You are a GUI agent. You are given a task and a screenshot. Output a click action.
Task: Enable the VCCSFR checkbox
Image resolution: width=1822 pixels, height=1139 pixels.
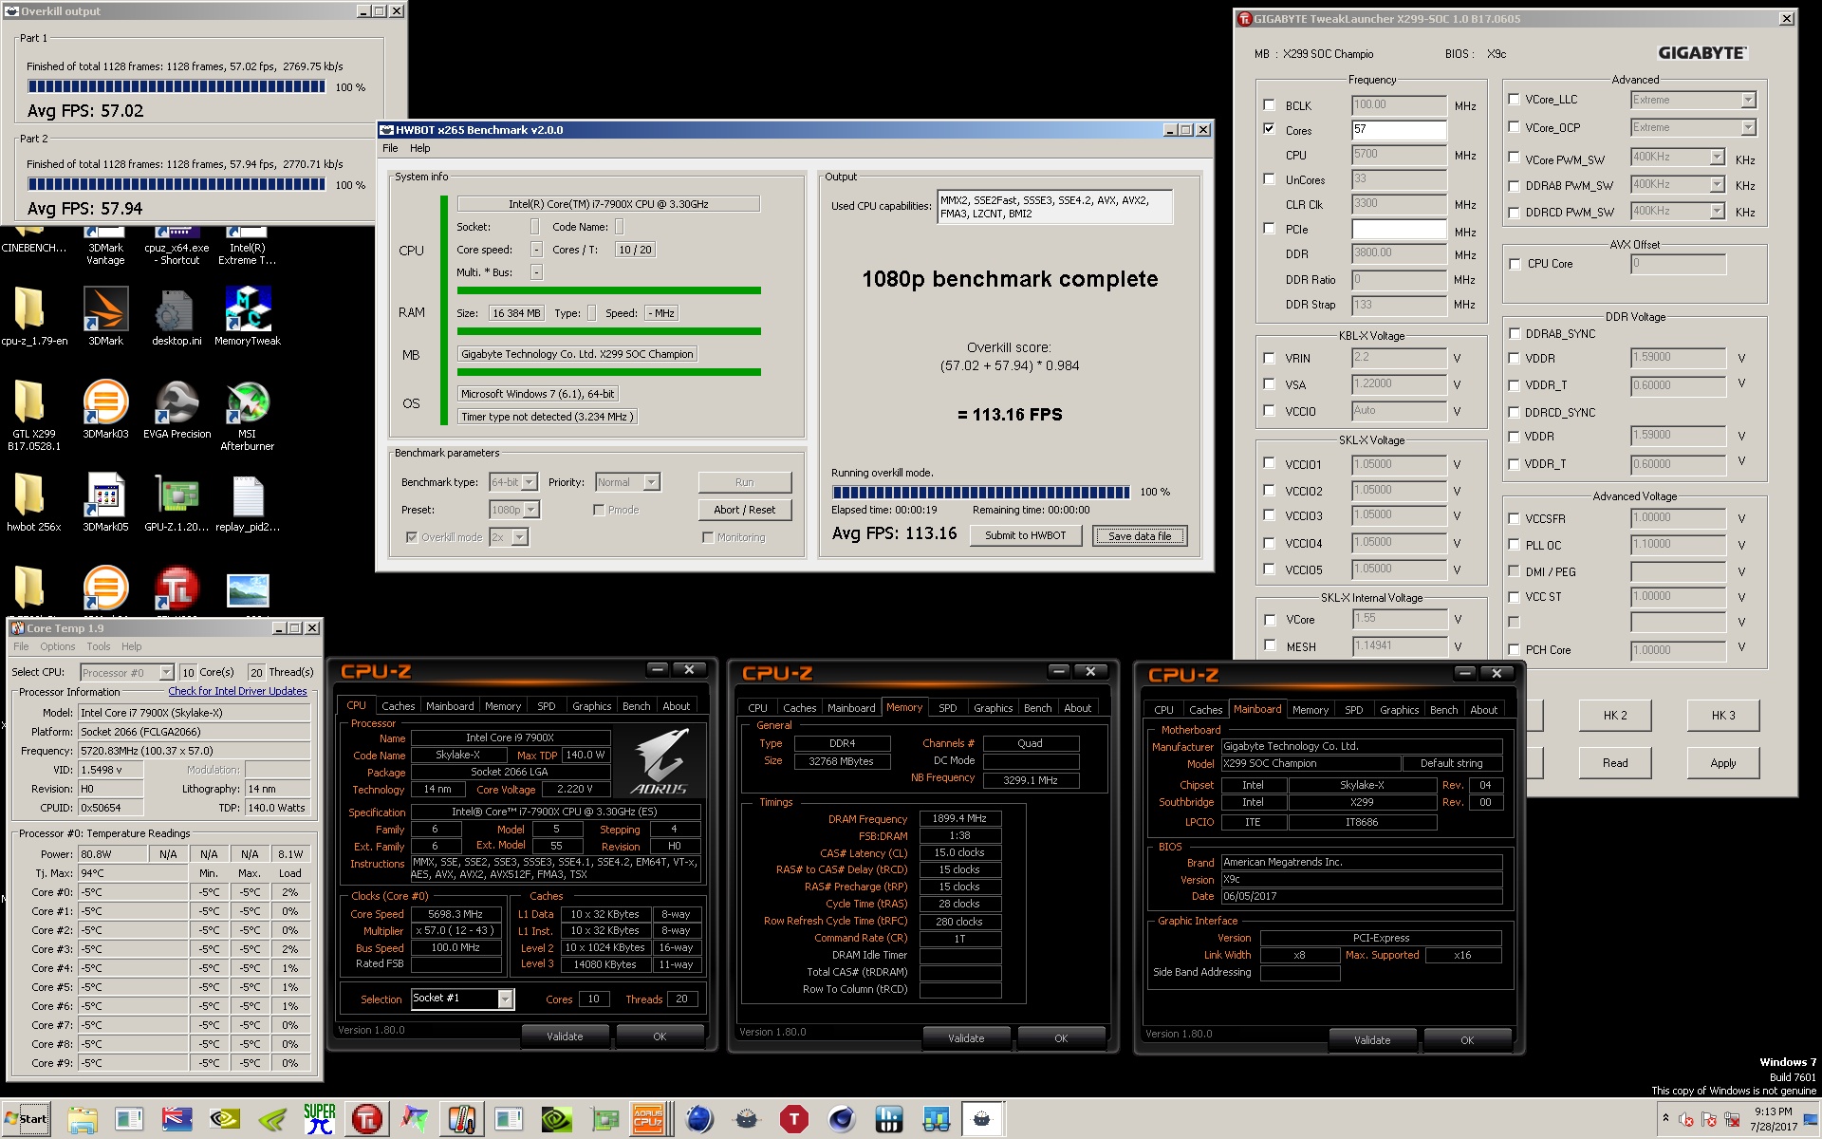(1515, 518)
